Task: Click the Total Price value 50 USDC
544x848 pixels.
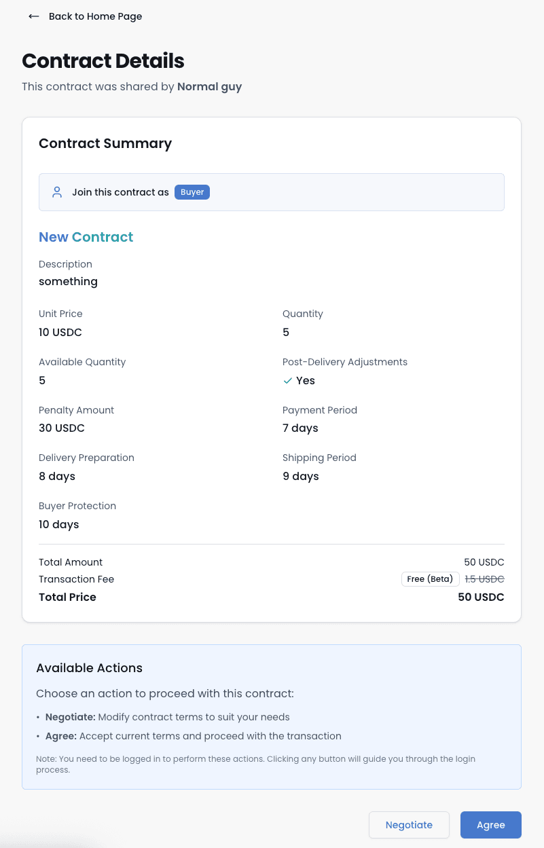Action: [x=481, y=597]
